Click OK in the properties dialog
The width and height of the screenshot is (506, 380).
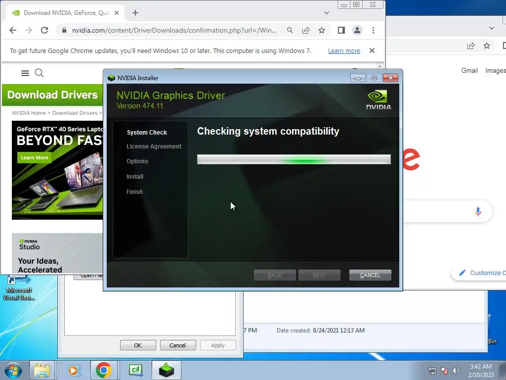138,345
